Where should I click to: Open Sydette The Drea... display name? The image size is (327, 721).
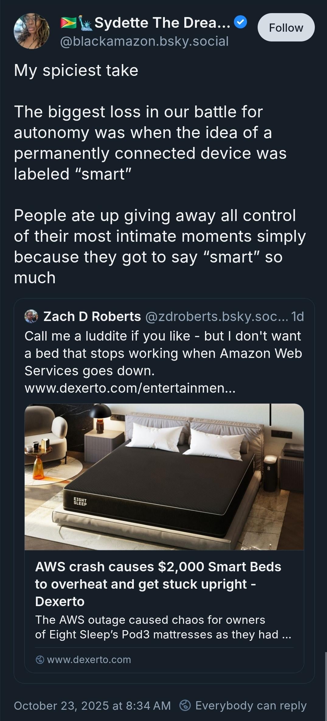point(162,23)
